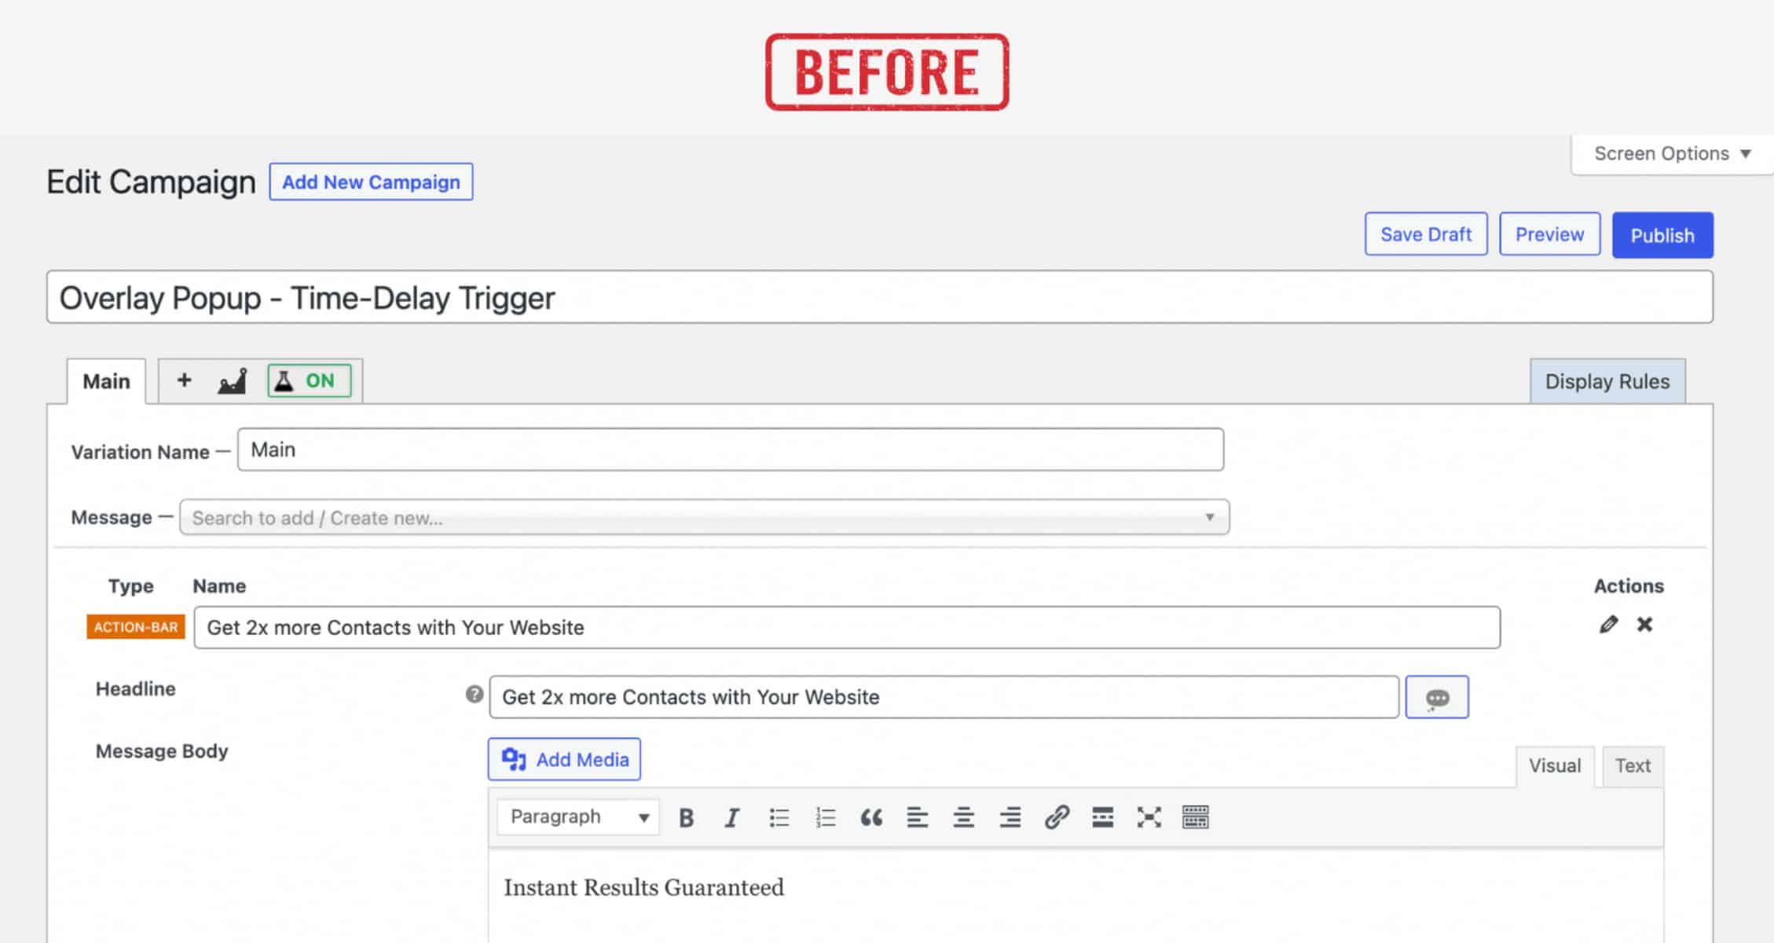Viewport: 1774px width, 943px height.
Task: Click the unordered list icon
Action: (778, 817)
